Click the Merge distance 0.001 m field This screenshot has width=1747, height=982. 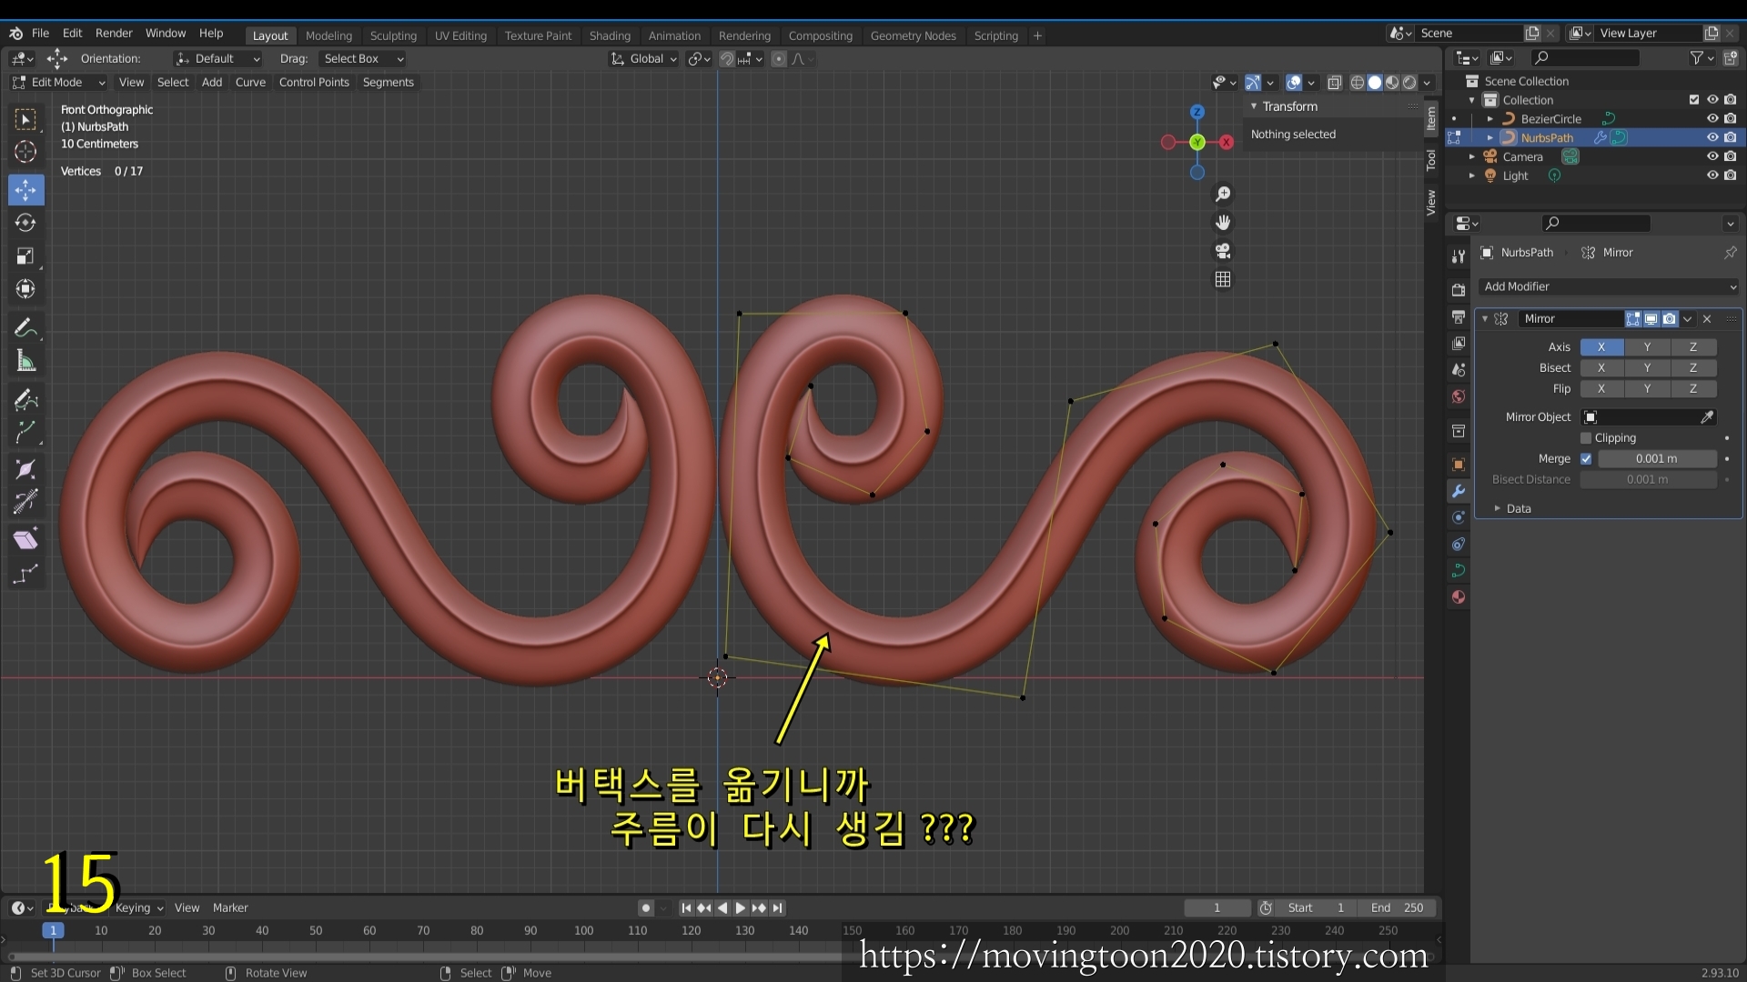click(1656, 459)
